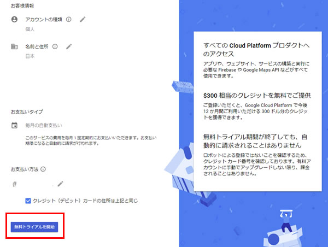Image resolution: width=328 pixels, height=247 pixels.
Task: Open info tooltip next to アカウントの種類
Action: (69, 20)
